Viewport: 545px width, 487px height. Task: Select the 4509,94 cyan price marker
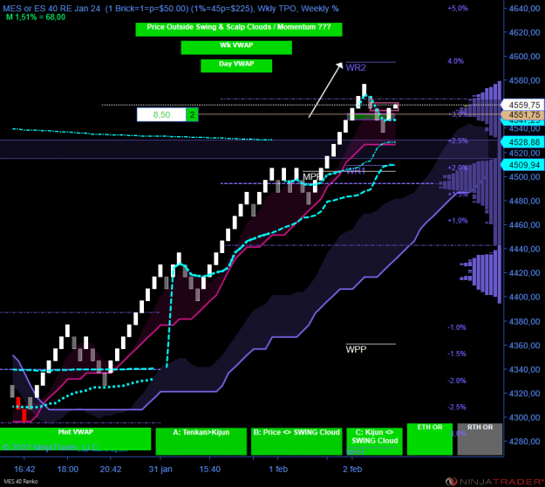[x=522, y=165]
